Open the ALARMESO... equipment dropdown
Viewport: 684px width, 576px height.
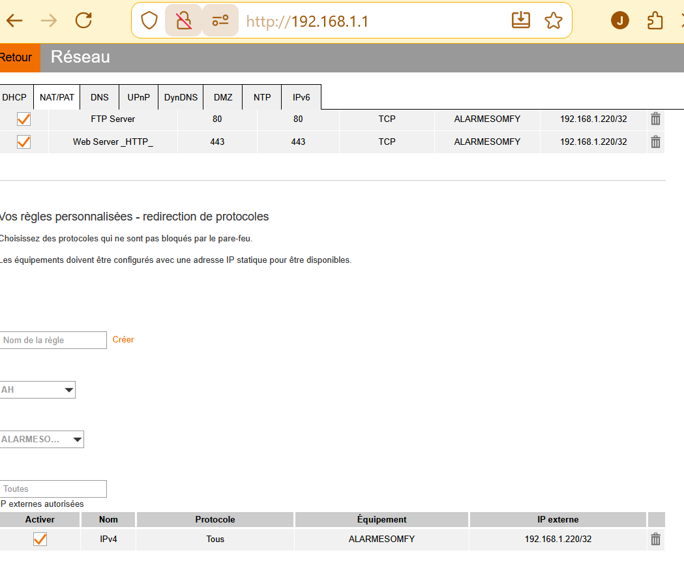coord(42,440)
